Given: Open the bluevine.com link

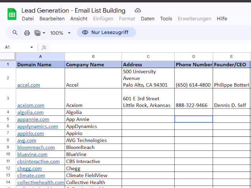Looking at the screenshot, I should pos(32,154).
